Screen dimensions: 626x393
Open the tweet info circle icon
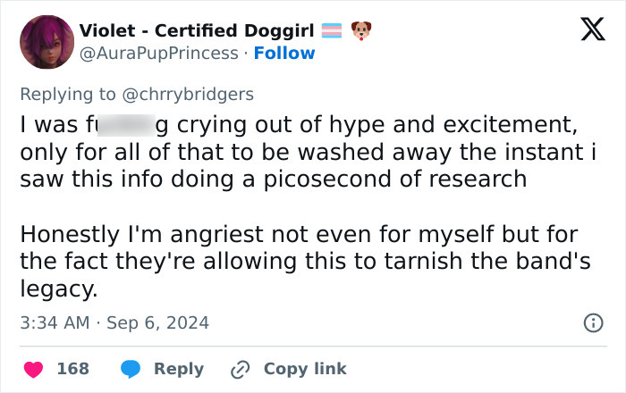592,323
